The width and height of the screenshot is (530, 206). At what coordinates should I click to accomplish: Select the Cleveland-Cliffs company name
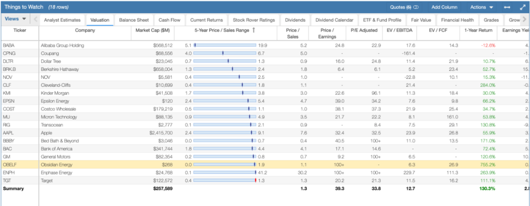56,85
